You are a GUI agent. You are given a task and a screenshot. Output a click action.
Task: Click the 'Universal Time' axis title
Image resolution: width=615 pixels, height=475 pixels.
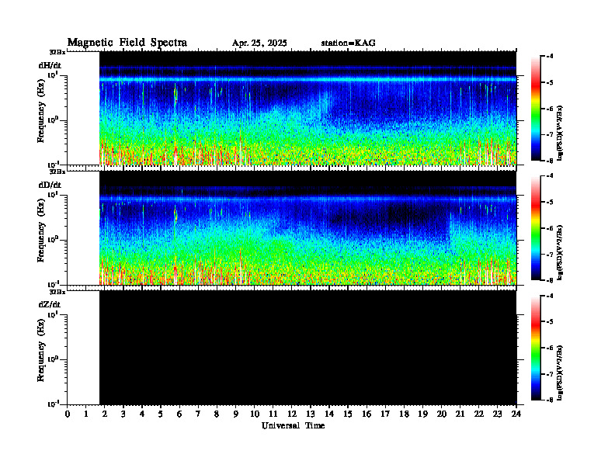pyautogui.click(x=293, y=425)
